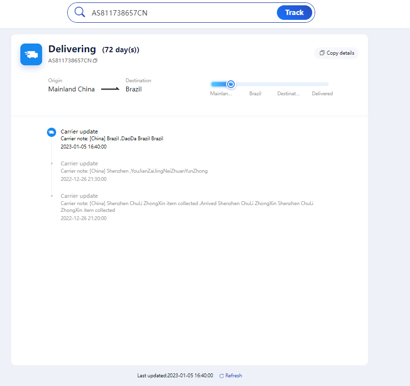410x386 pixels.
Task: Click the timeline dot for the 21:20:00 update
Action: tap(52, 196)
